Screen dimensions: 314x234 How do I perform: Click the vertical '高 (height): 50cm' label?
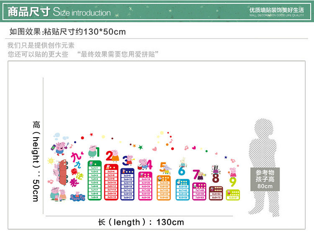(36, 161)
